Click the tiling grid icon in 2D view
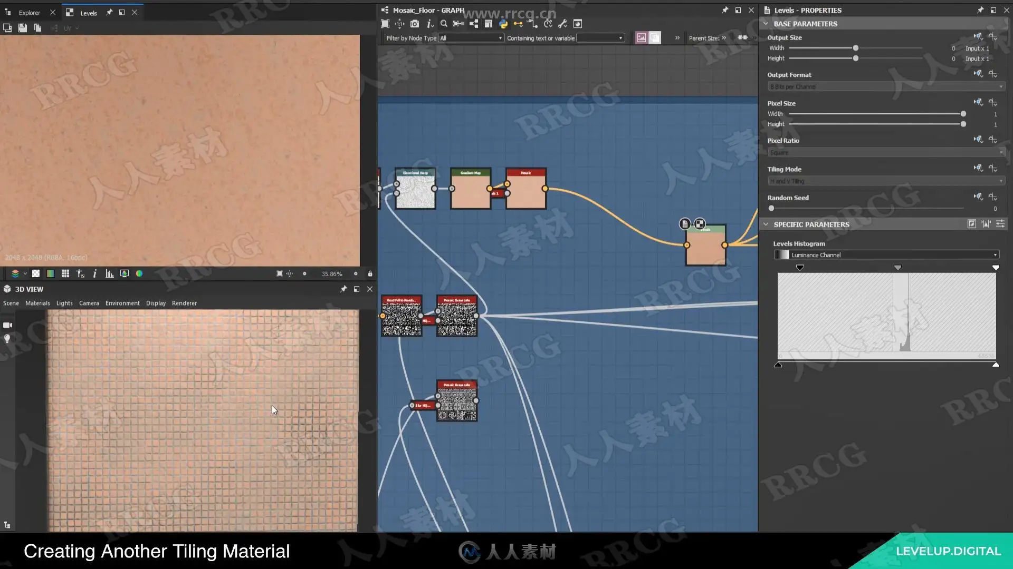The height and width of the screenshot is (569, 1013). (x=65, y=273)
